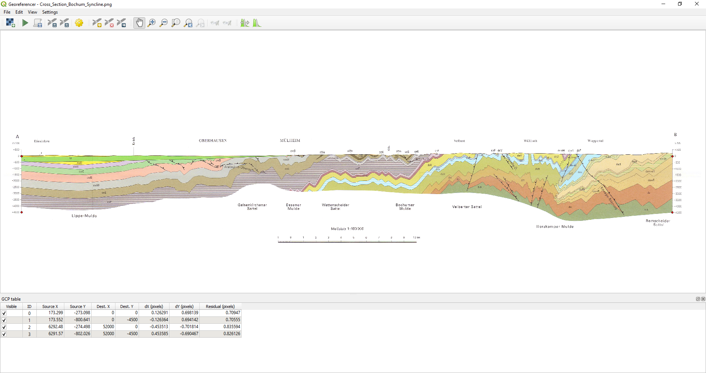Click the Save GCP Points icon
This screenshot has width=706, height=373.
[x=64, y=23]
